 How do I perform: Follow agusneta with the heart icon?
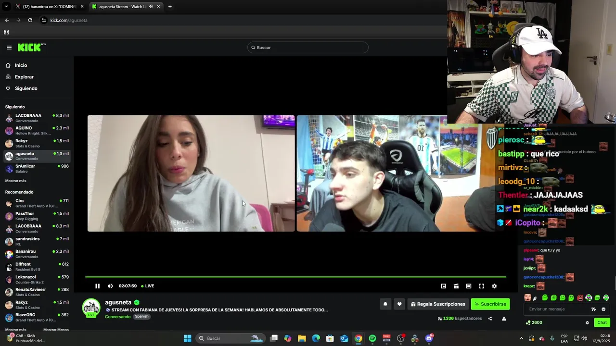pos(399,304)
